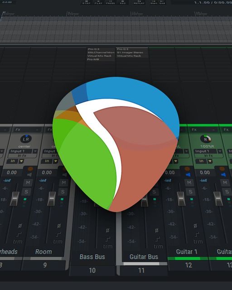232x290 pixels.
Task: Click the REC transport button
Action: point(123,2)
